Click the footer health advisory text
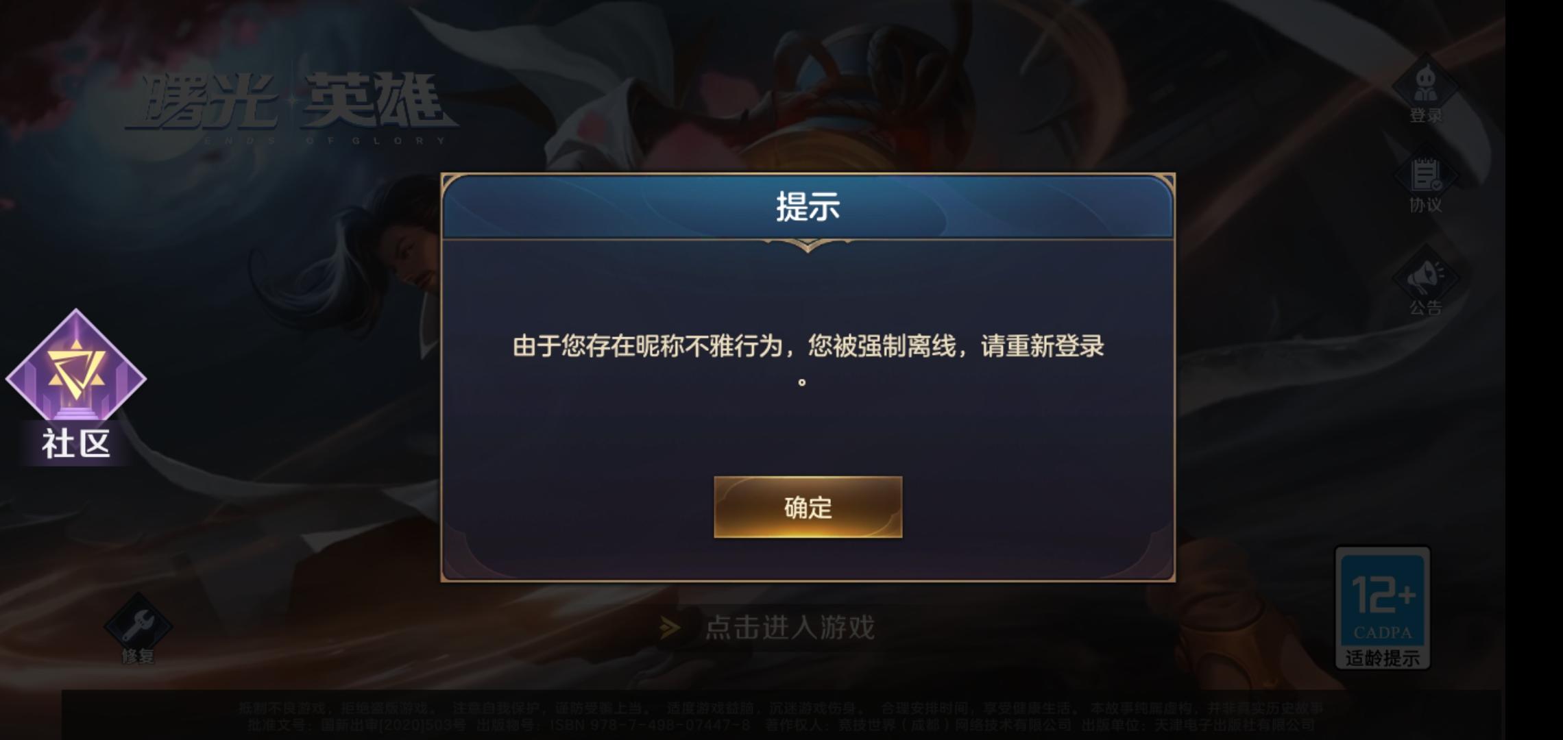The height and width of the screenshot is (740, 1563). (781, 716)
